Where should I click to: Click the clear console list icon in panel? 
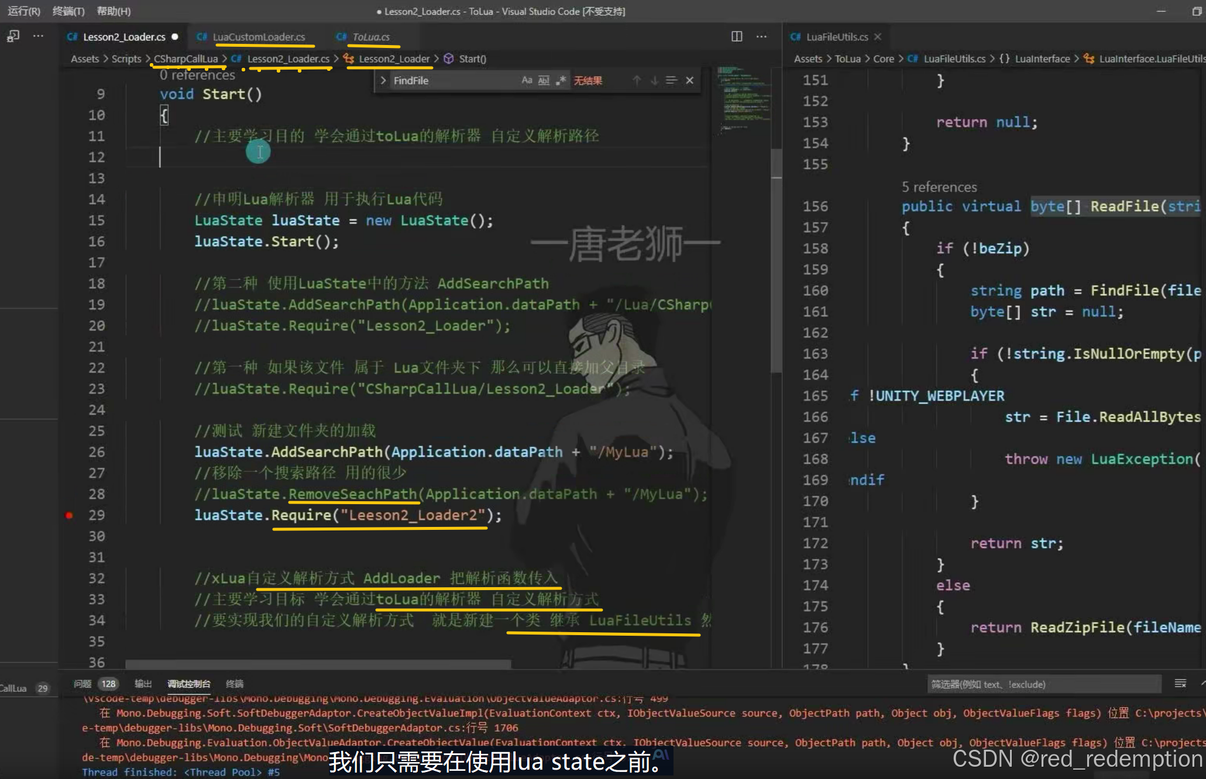(1180, 684)
